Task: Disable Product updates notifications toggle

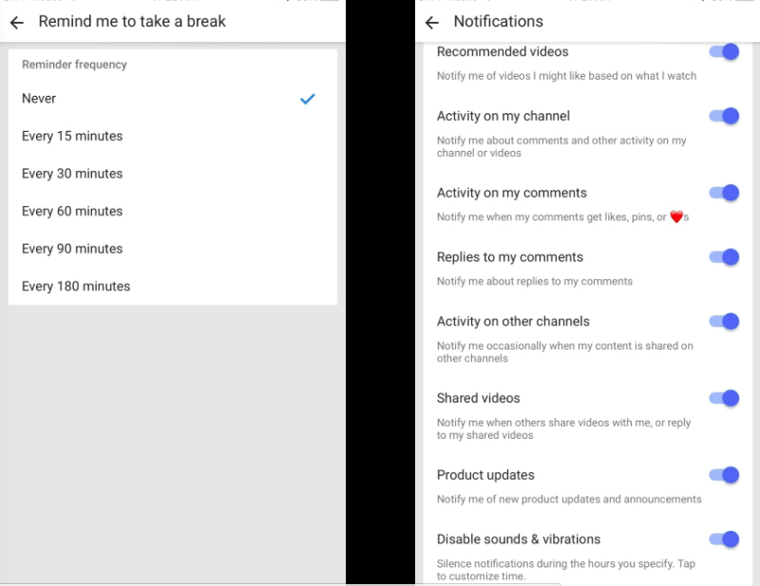Action: [x=724, y=475]
